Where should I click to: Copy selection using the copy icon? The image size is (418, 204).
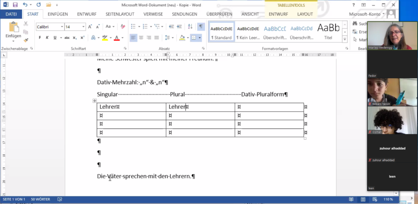(x=26, y=32)
